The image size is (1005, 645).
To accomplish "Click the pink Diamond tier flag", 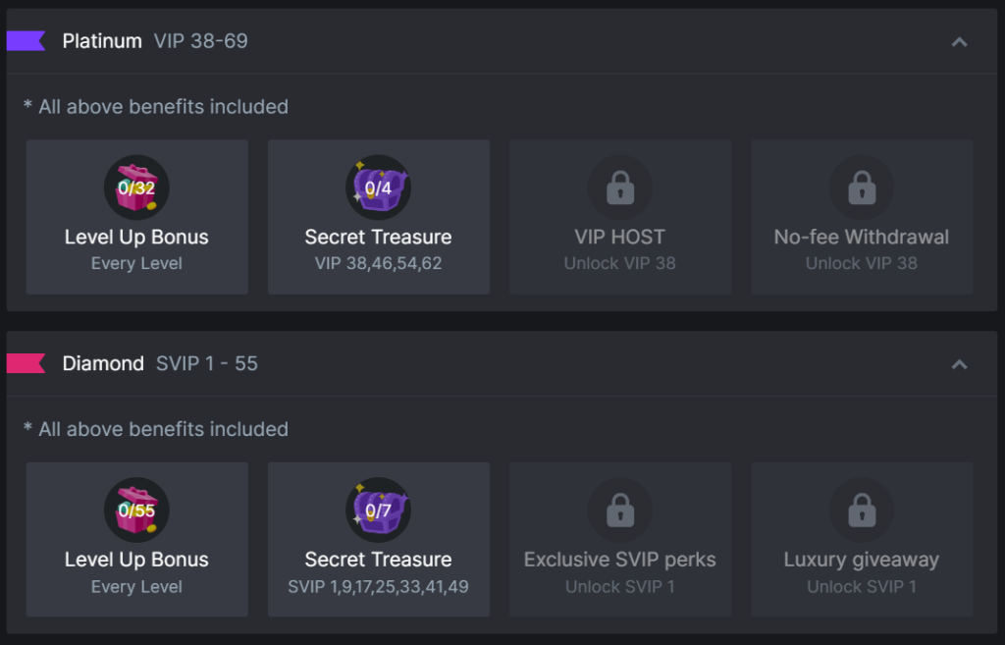I will coord(26,363).
